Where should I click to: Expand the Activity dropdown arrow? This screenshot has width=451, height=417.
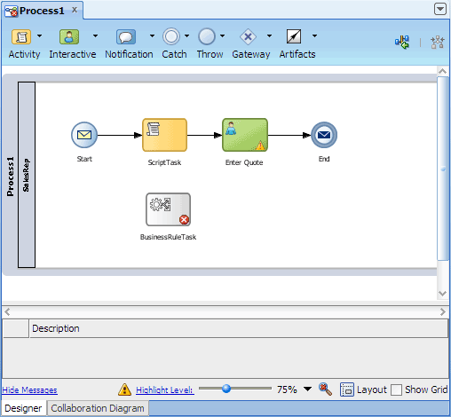pos(39,35)
